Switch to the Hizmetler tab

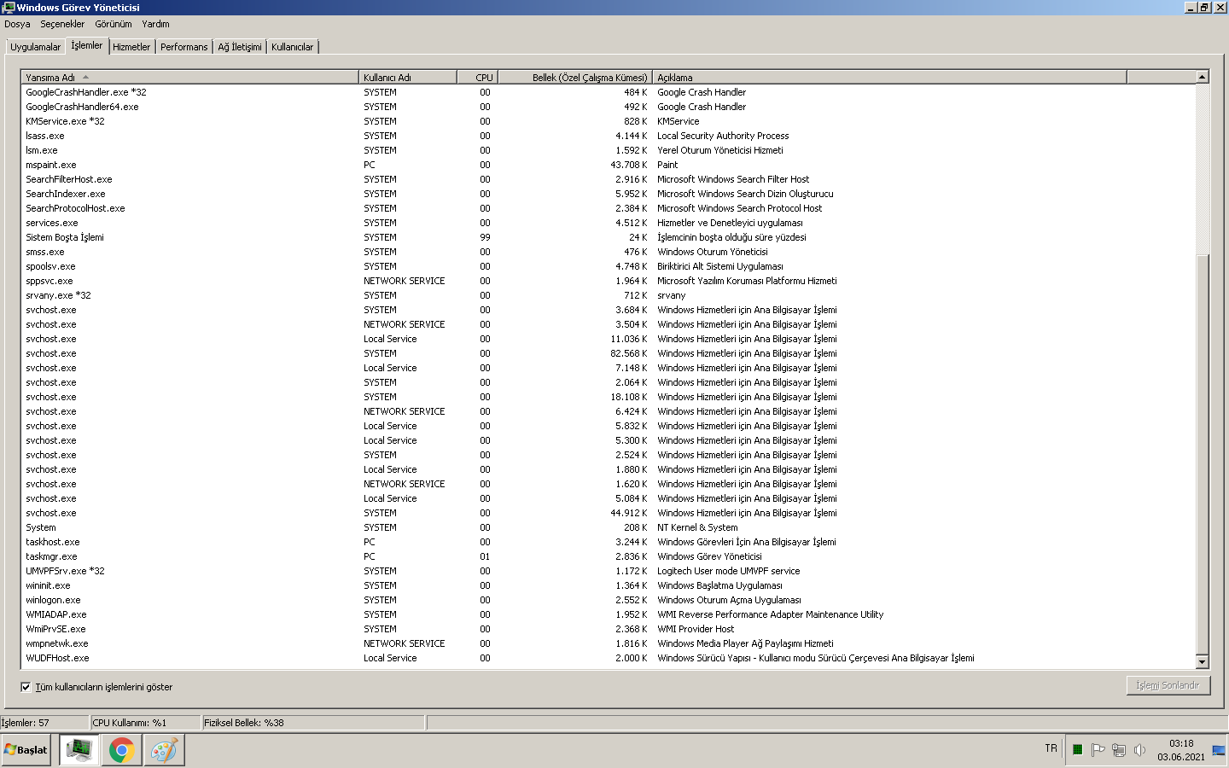point(131,47)
